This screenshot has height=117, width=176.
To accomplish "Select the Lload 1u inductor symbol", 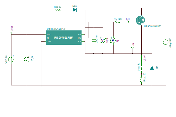I will (142, 68).
